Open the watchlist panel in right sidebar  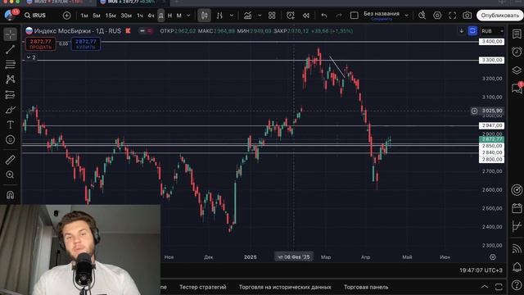(517, 34)
